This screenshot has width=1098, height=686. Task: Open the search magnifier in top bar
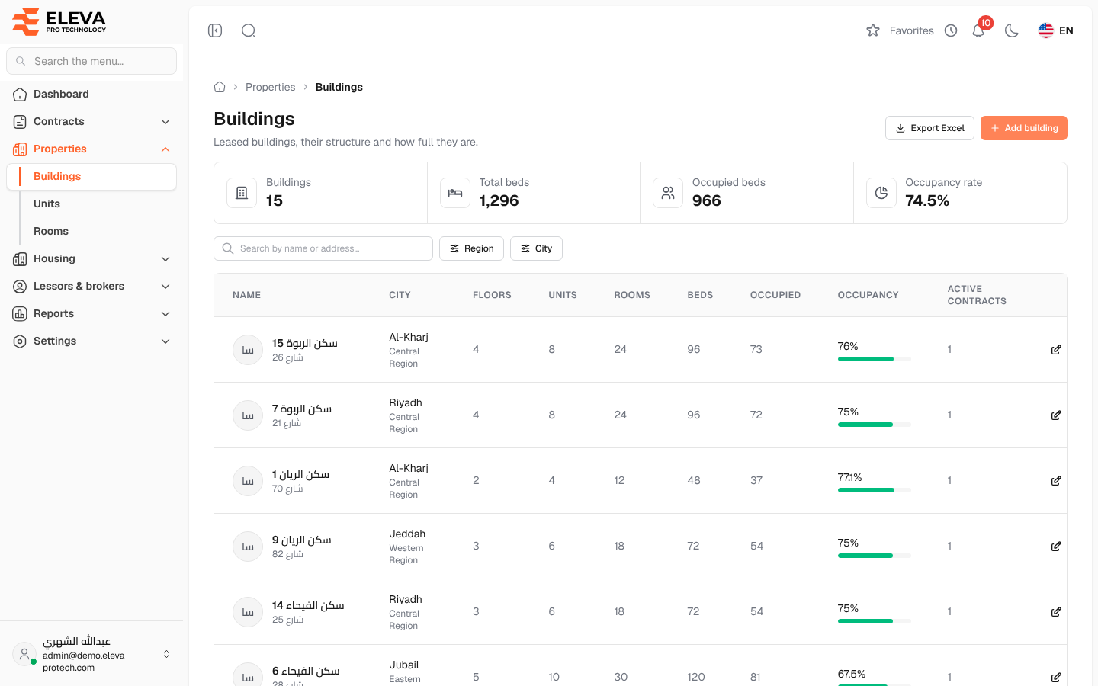pyautogui.click(x=249, y=30)
